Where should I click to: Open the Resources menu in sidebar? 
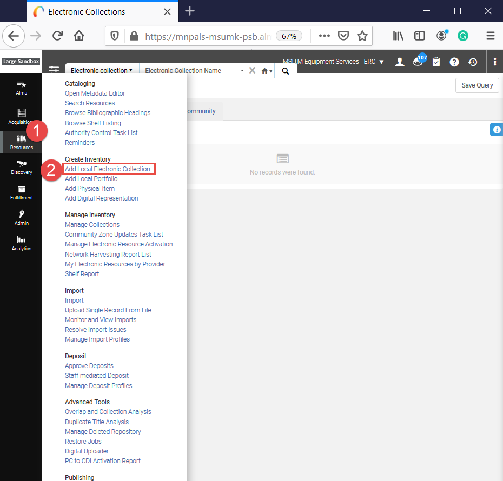point(22,142)
